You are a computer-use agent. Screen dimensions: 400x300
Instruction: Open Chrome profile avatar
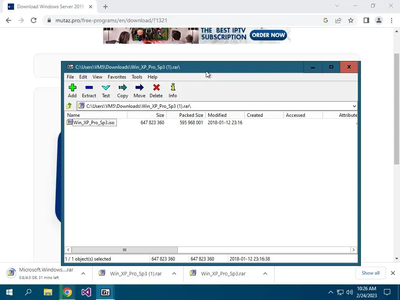pyautogui.click(x=379, y=20)
